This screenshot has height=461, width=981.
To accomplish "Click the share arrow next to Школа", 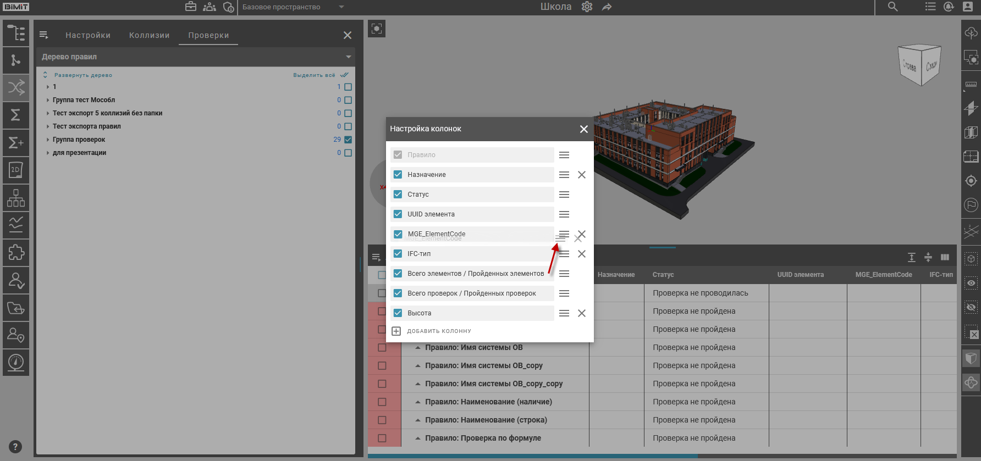I will (x=607, y=7).
